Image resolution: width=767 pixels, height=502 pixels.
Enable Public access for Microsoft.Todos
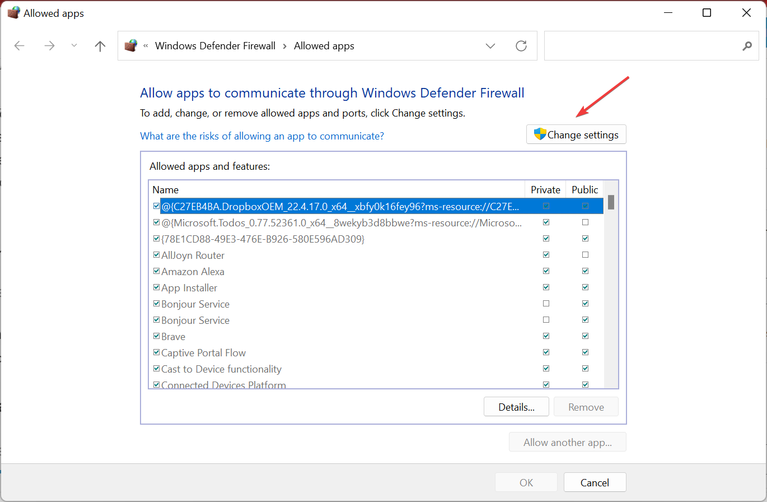pos(585,222)
